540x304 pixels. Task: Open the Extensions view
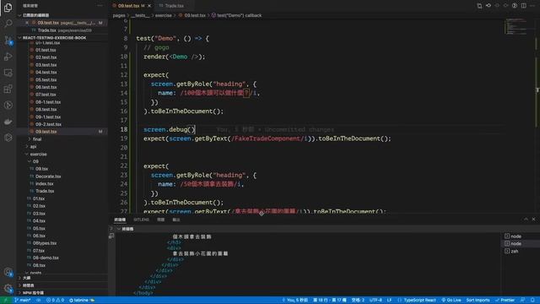[8, 89]
